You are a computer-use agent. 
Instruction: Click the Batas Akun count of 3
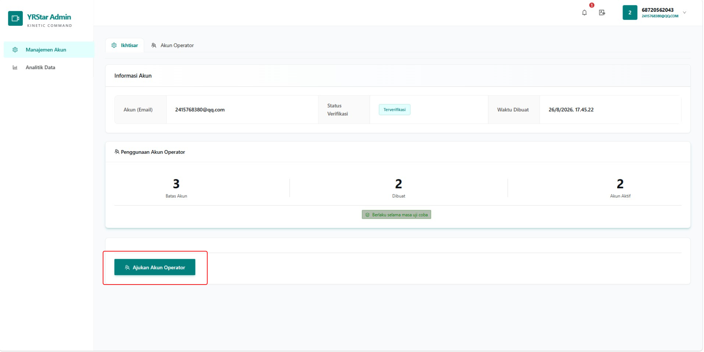pyautogui.click(x=177, y=184)
